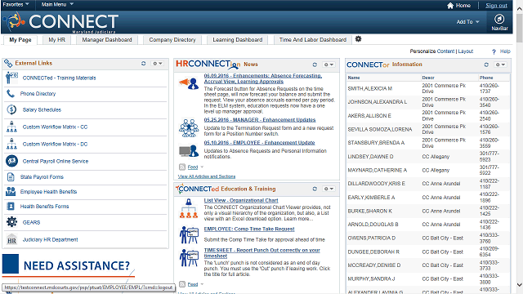The width and height of the screenshot is (523, 294).
Task: Click the Central Payroll Online Service icon
Action: (11, 161)
